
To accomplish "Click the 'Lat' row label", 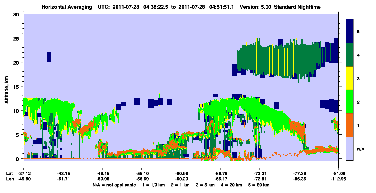I will (x=9, y=174).
